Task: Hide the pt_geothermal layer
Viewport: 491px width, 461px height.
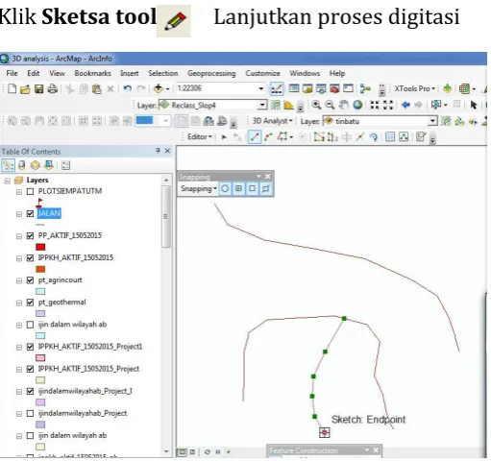Action: click(x=30, y=303)
